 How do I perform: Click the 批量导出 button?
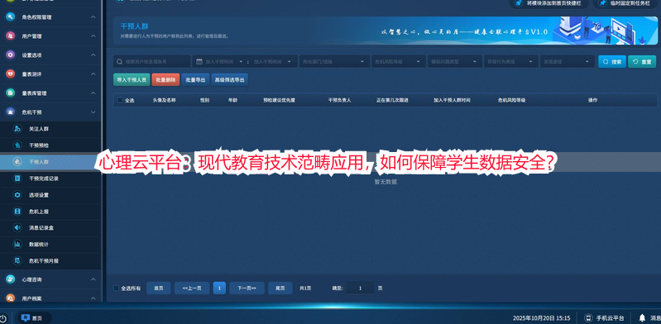(195, 79)
